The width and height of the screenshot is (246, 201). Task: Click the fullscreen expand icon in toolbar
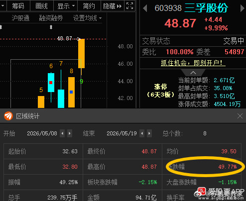(x=129, y=6)
